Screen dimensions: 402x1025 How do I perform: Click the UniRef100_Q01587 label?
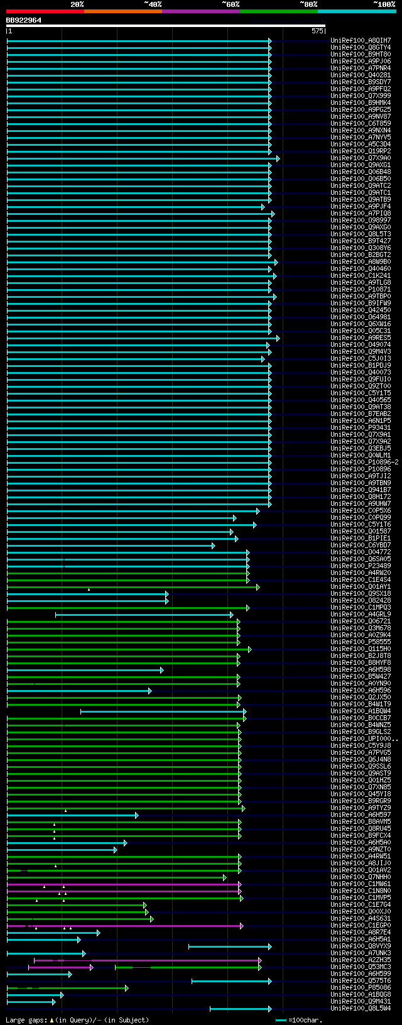pos(361,532)
